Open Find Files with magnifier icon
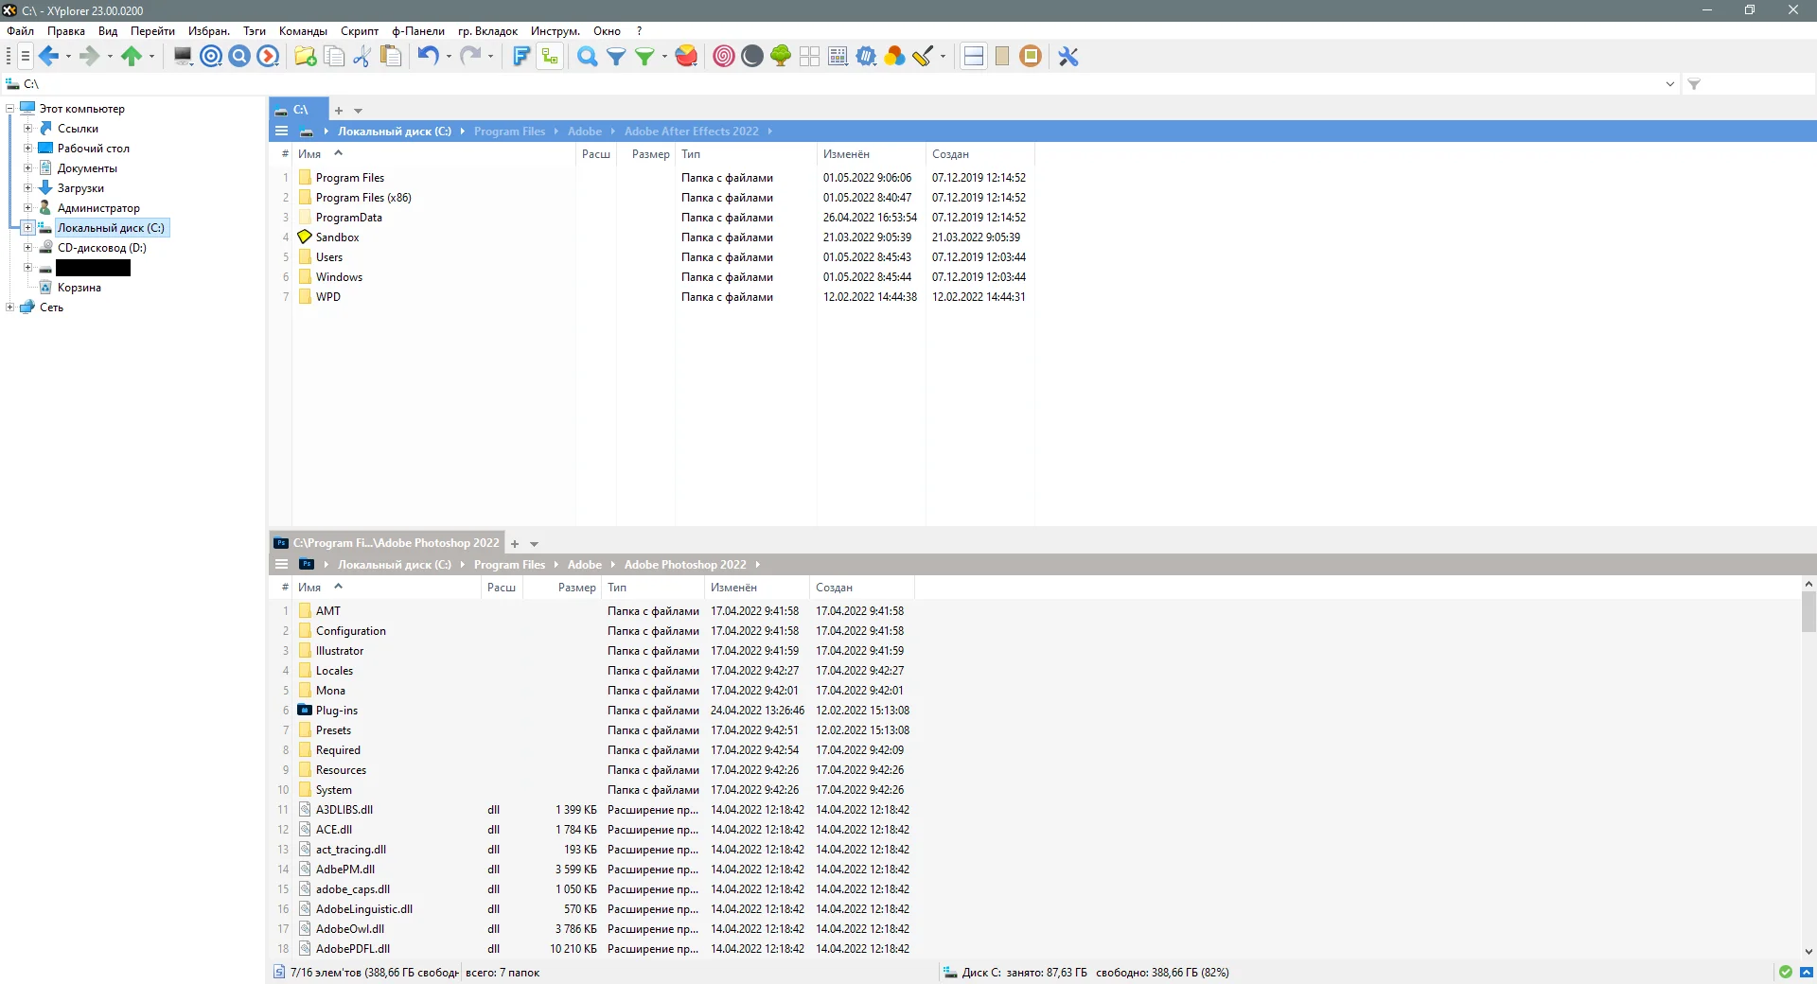The height and width of the screenshot is (984, 1817). point(587,57)
